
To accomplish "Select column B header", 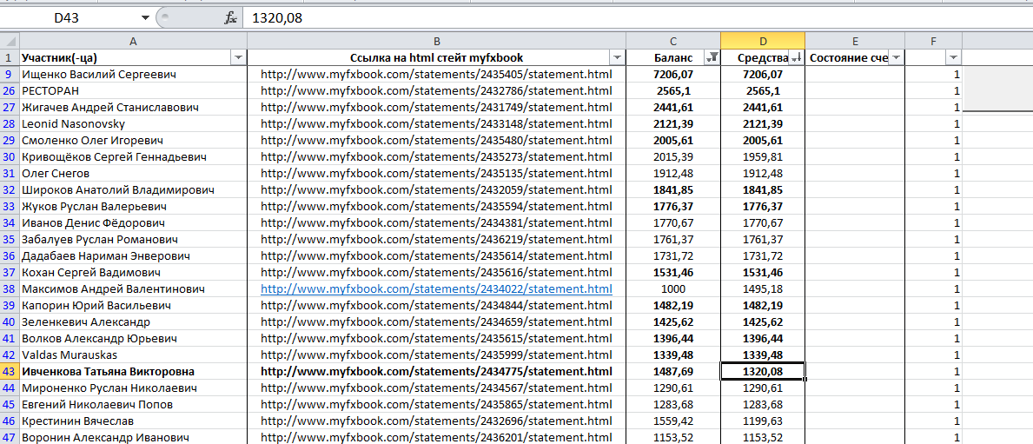I will tap(436, 41).
